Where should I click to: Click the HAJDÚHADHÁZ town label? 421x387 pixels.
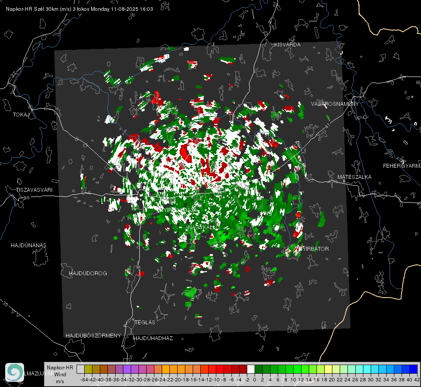(x=153, y=338)
